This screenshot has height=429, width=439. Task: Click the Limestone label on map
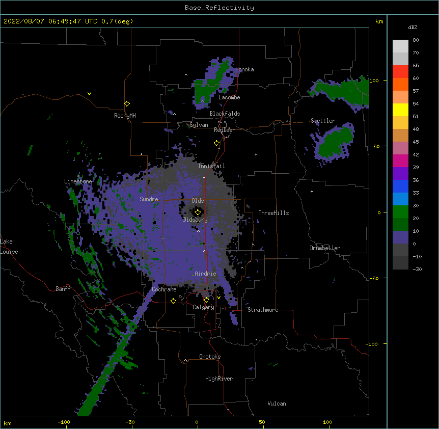pos(78,181)
